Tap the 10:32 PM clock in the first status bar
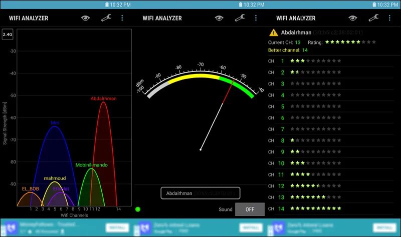Screen dimensions: 401x237 click(120, 4)
